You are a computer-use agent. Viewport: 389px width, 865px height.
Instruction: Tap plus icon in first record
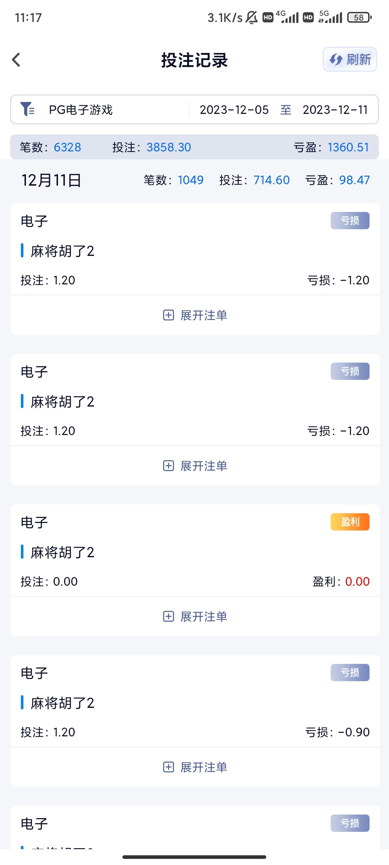169,315
